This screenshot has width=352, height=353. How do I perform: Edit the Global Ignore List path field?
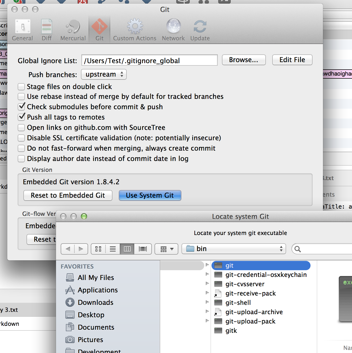click(x=150, y=60)
